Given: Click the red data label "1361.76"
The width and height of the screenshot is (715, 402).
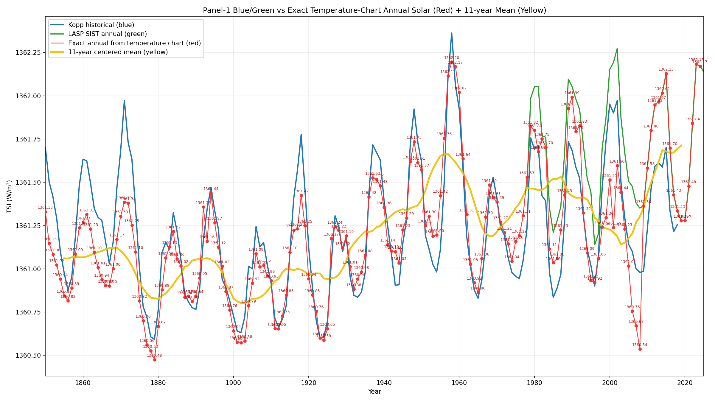Looking at the screenshot, I should [x=444, y=134].
